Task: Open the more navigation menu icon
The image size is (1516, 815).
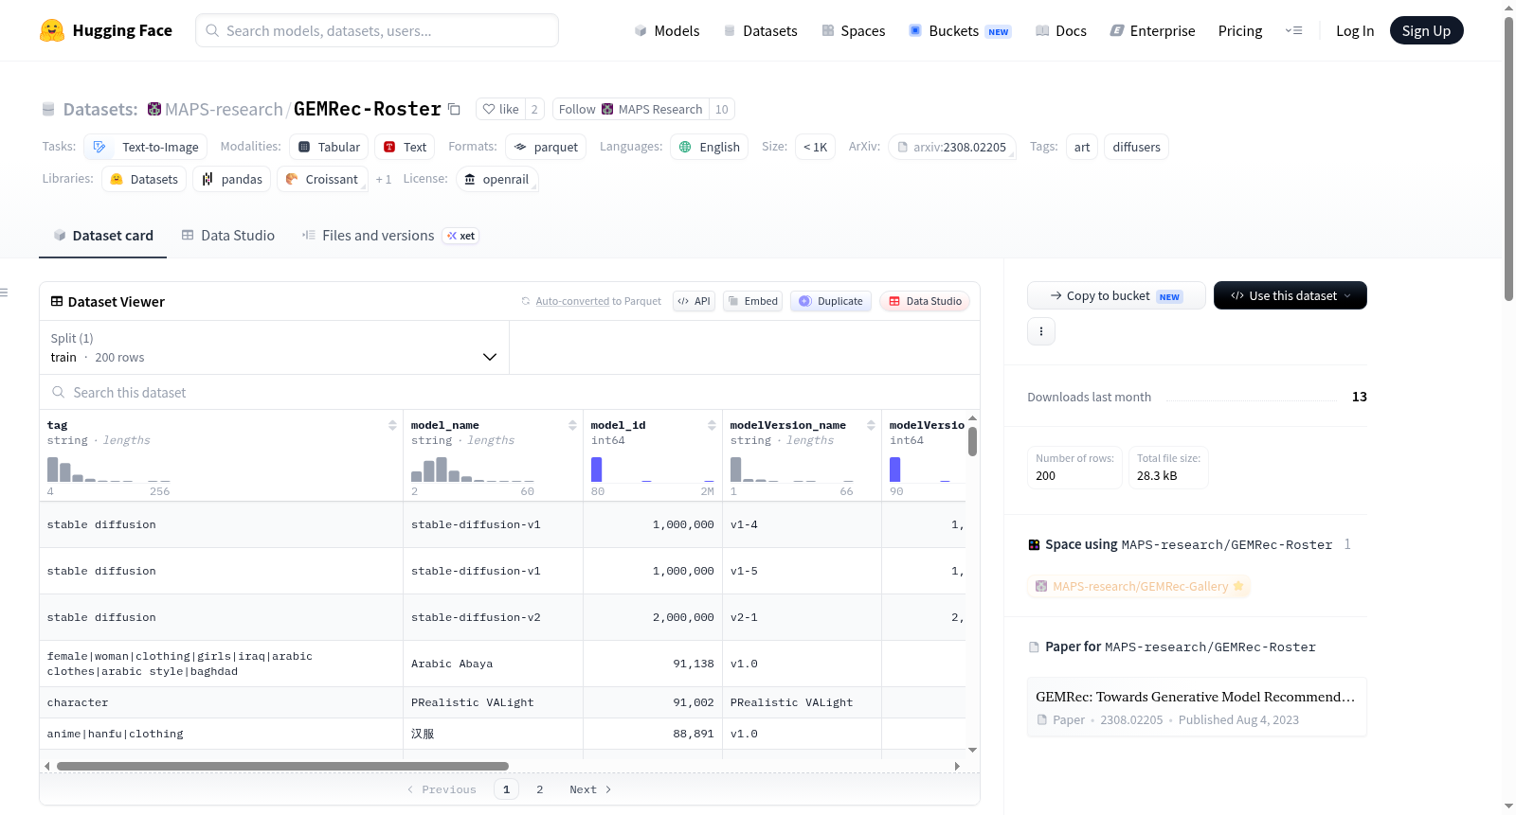Action: click(1293, 30)
